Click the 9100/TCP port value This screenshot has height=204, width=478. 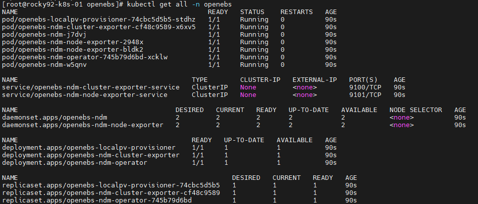pos(365,87)
